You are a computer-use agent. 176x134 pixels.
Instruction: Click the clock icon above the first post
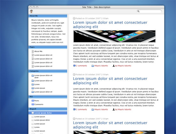click(74, 18)
